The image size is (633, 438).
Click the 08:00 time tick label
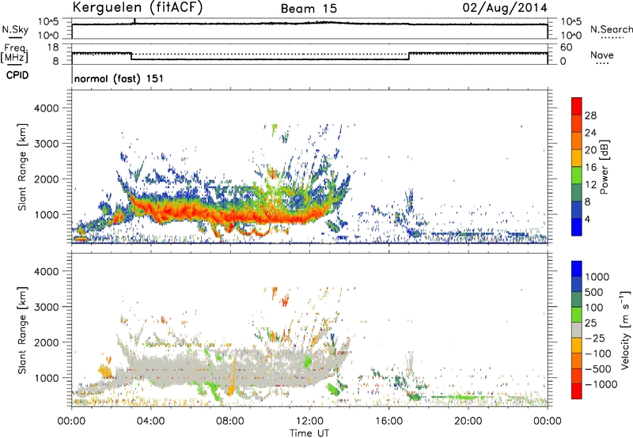[229, 421]
